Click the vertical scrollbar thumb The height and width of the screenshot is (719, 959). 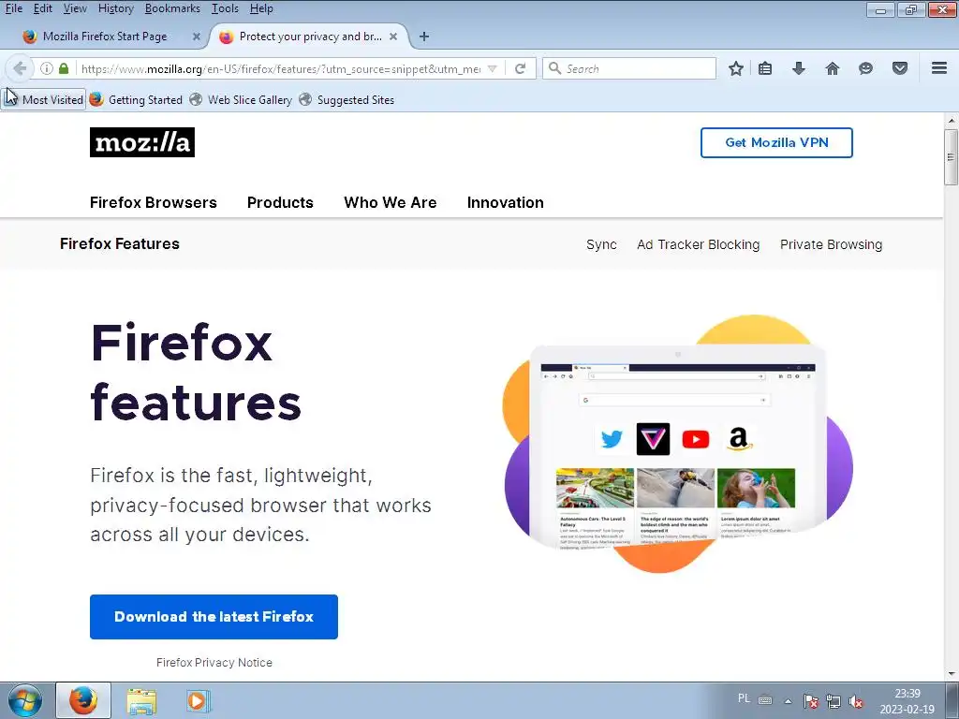pos(952,156)
